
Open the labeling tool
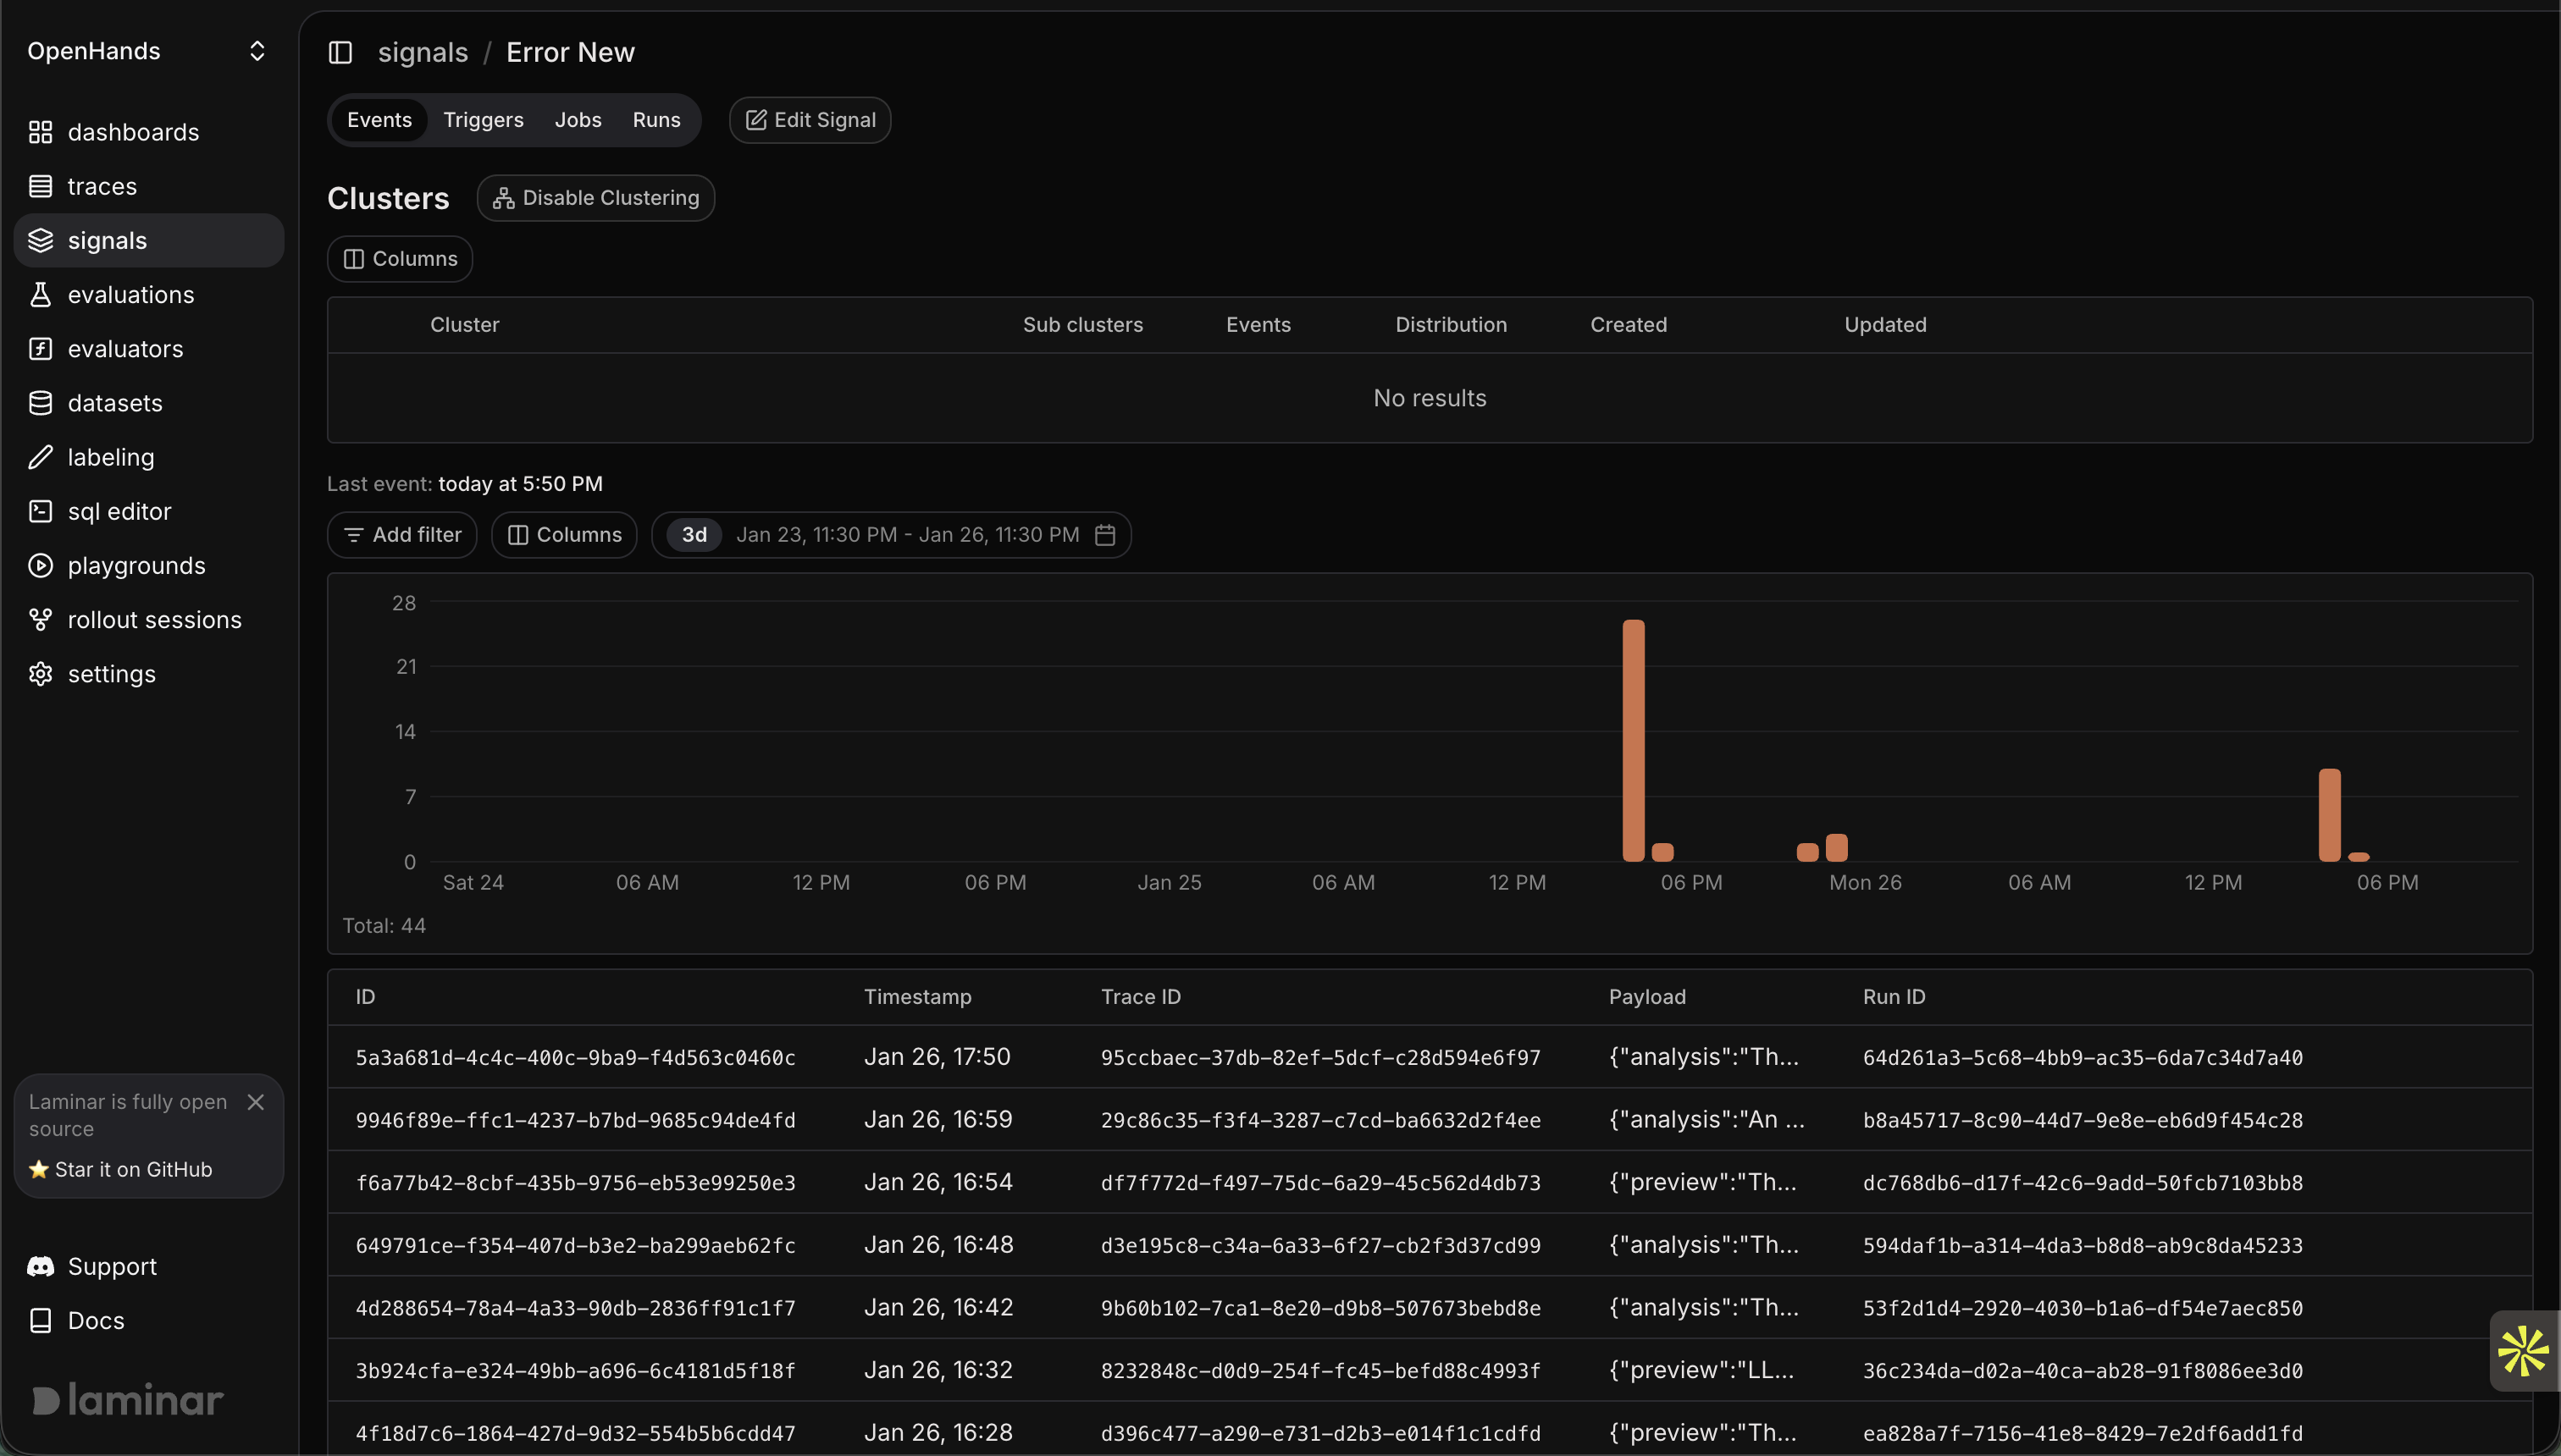tap(111, 457)
